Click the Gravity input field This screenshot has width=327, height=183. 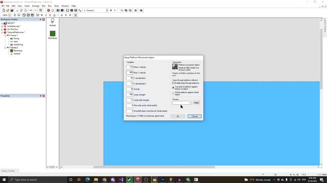[x=129, y=89]
